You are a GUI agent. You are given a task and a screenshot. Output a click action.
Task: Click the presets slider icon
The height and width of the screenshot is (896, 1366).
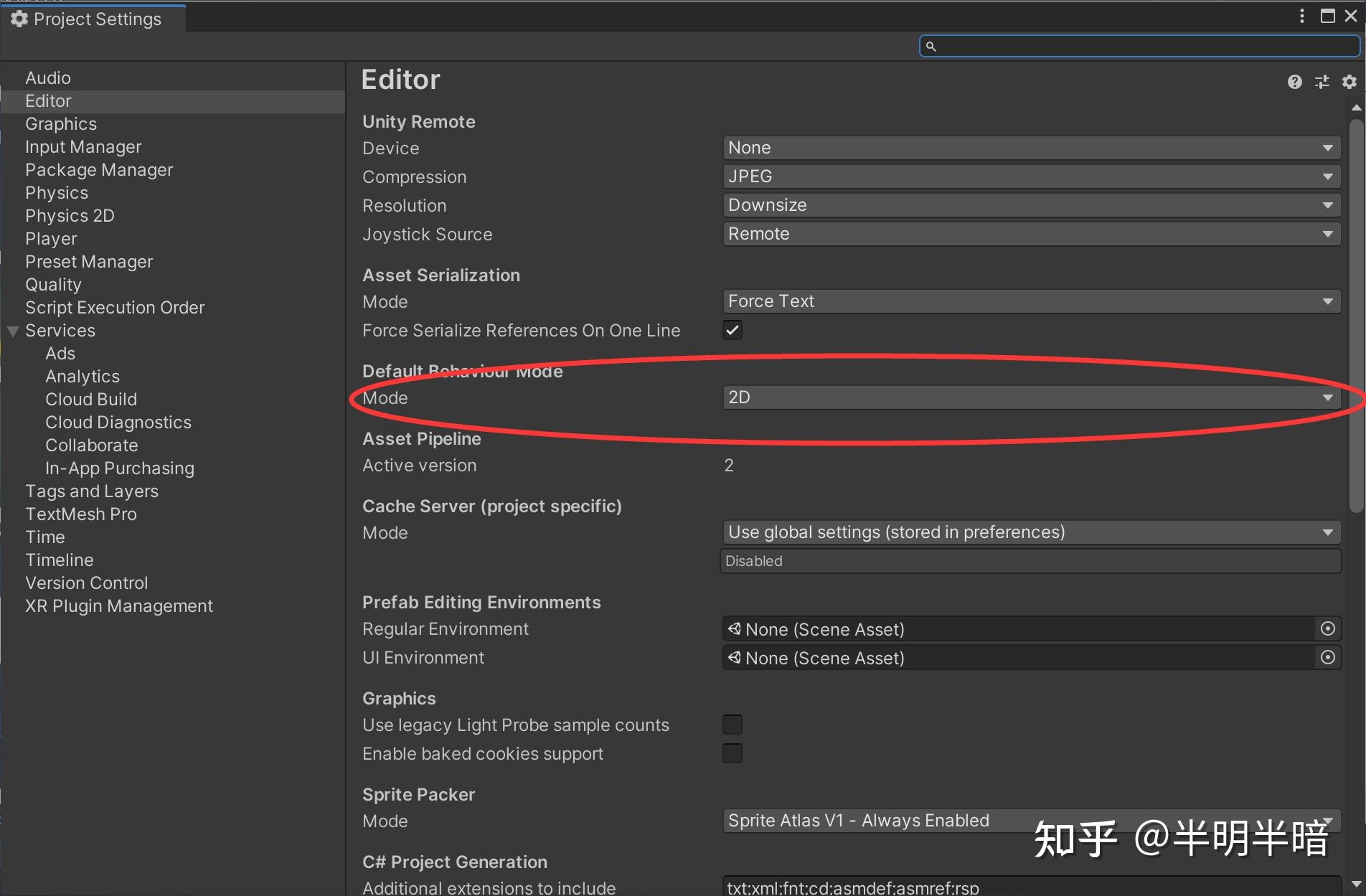click(1322, 82)
